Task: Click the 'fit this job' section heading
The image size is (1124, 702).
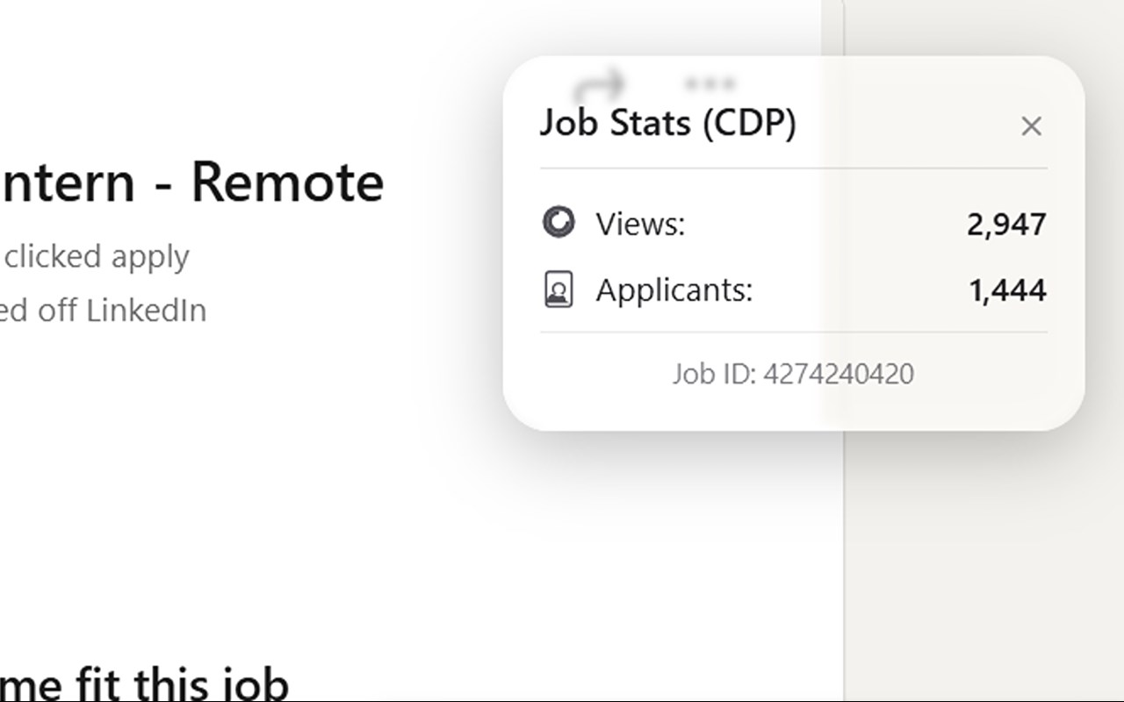Action: tap(145, 684)
